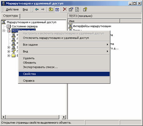The height and width of the screenshot is (126, 143).
Task: Click the Up one level folder icon
Action: tap(51, 10)
